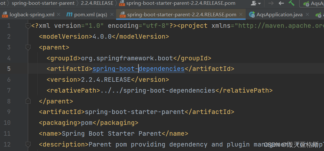Click the green Build Project hammer icon
Screen dimensions: 324x151
click(292, 3)
